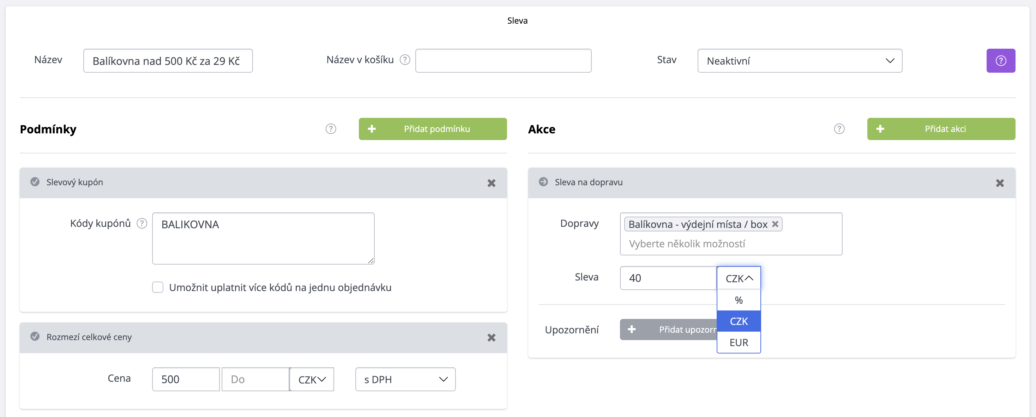This screenshot has width=1036, height=417.
Task: Click Přidat podmínku button
Action: click(432, 129)
